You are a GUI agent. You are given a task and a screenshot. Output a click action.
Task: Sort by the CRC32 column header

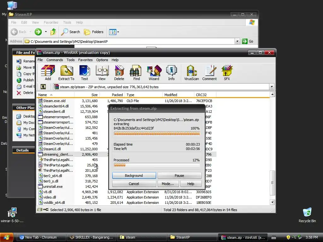(x=205, y=95)
